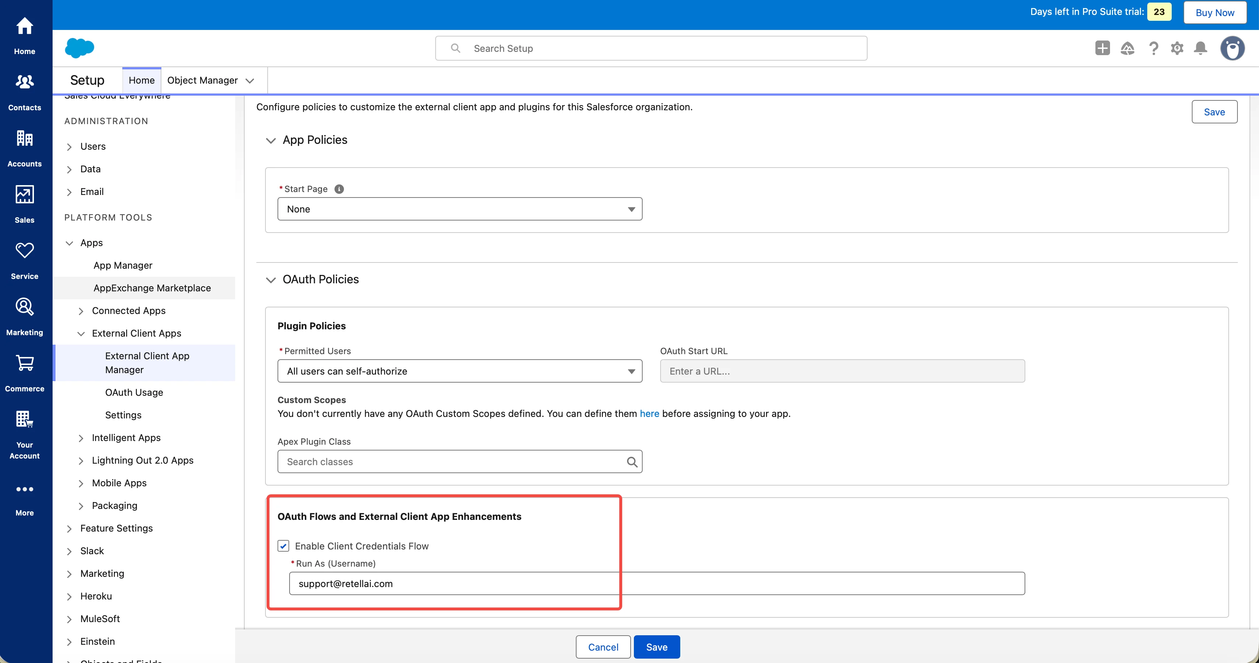
Task: Expand Lightning Out 2.0 Apps node
Action: [x=81, y=460]
